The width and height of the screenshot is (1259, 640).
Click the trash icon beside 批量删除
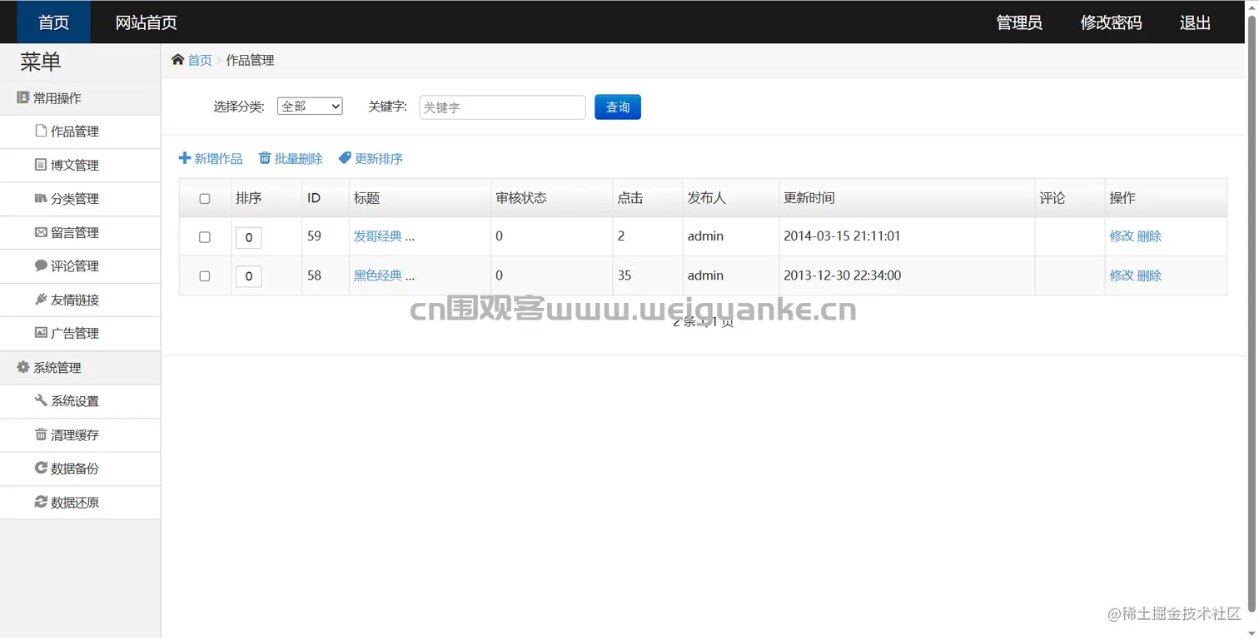265,157
